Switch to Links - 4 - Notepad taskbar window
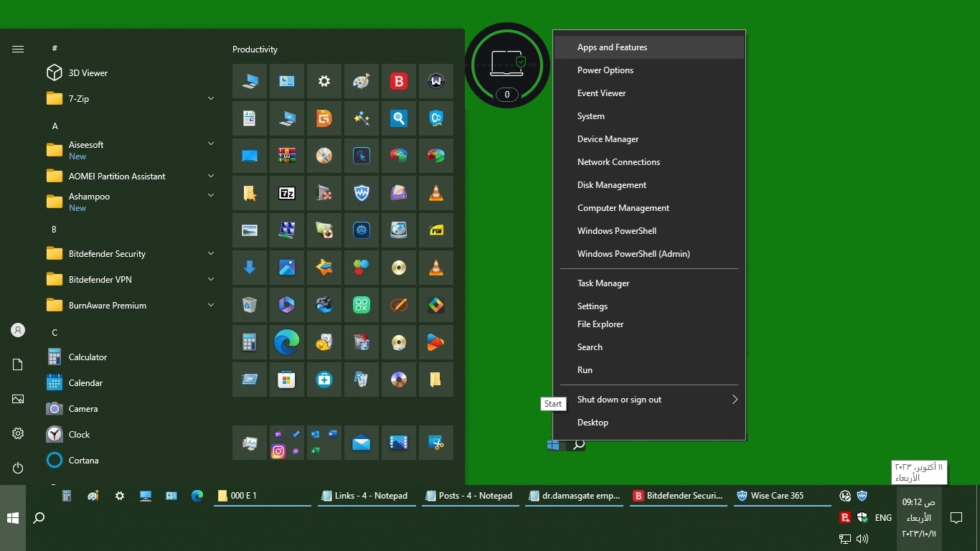Viewport: 980px width, 551px height. 366,496
